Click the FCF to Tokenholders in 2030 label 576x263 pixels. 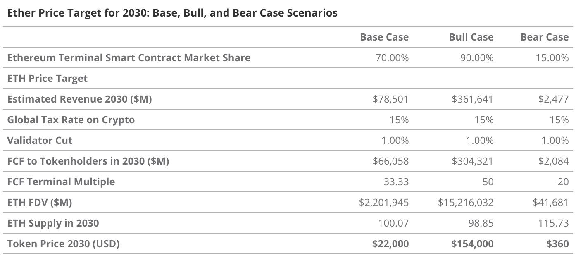(88, 161)
